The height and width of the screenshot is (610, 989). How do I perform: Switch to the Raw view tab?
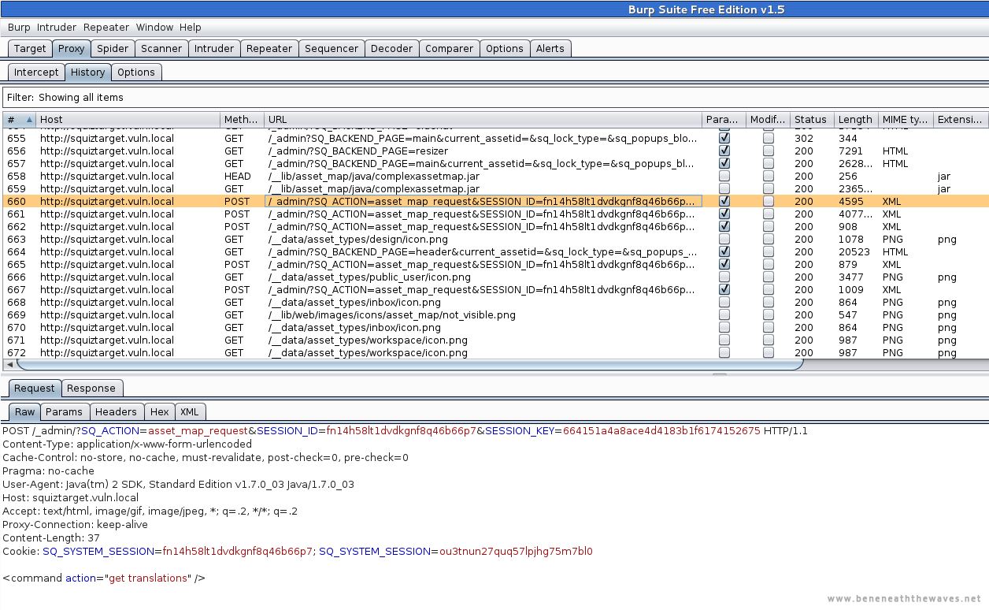tap(25, 411)
